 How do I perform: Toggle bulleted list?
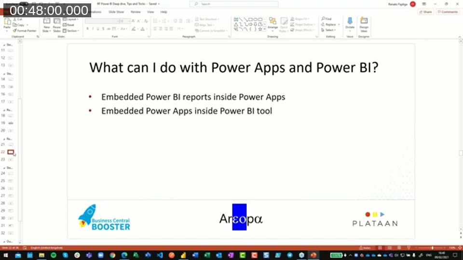pos(156,21)
